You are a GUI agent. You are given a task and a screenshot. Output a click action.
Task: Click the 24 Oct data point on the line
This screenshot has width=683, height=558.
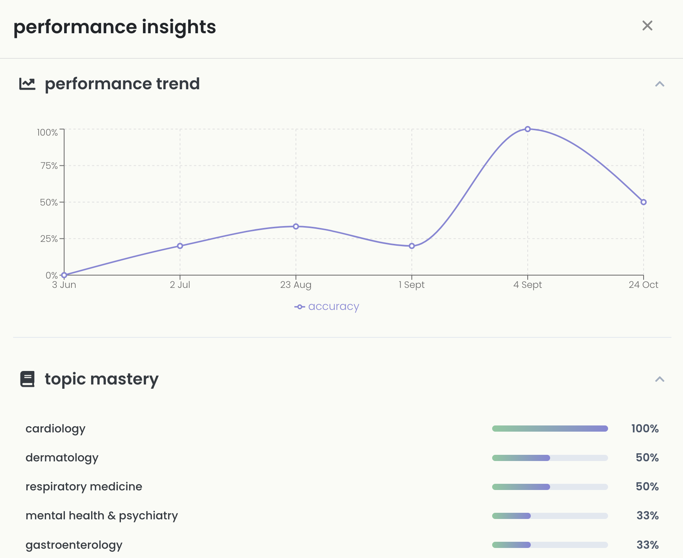pos(643,201)
